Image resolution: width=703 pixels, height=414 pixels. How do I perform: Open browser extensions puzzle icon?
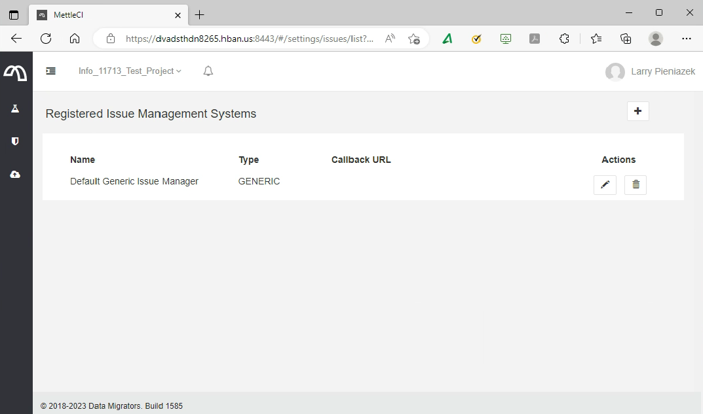(564, 39)
